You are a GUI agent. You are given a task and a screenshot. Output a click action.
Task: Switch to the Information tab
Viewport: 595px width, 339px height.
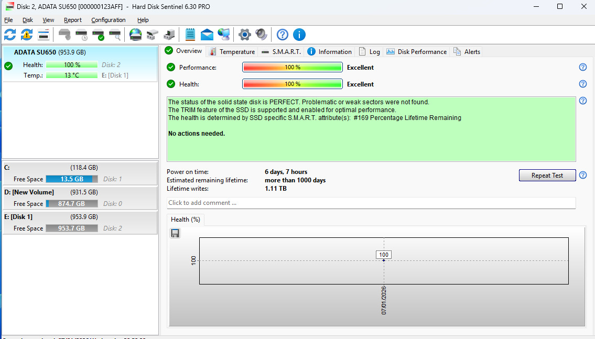tap(330, 51)
